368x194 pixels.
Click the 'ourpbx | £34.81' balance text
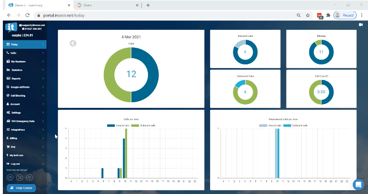22,35
